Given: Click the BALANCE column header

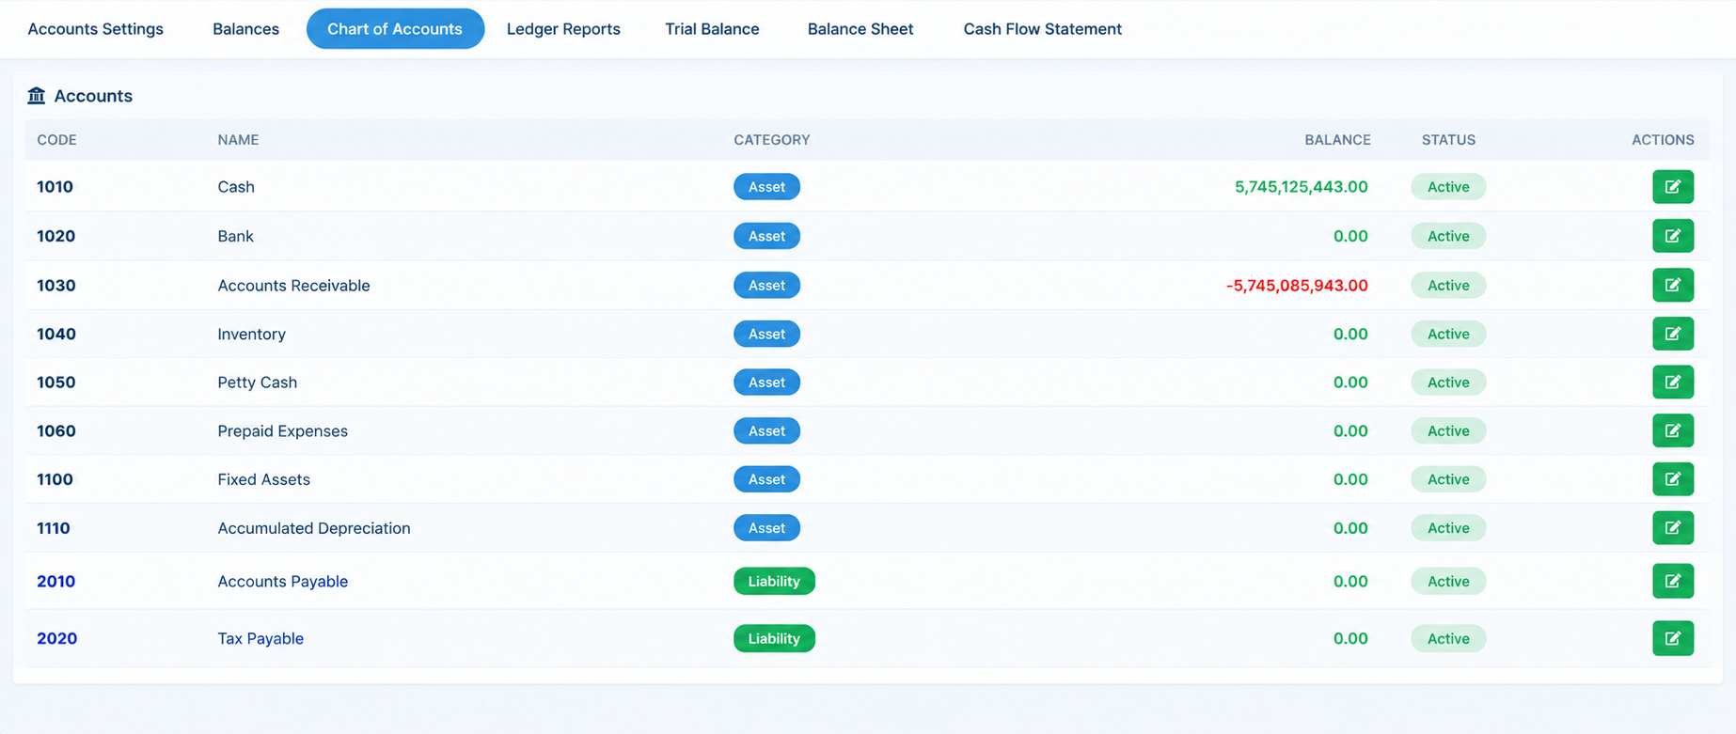Looking at the screenshot, I should 1337,140.
